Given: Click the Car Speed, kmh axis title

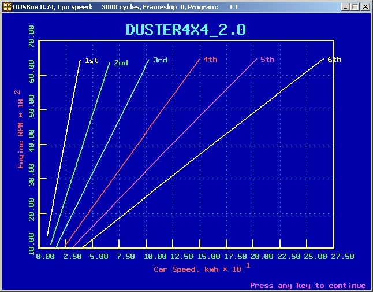Looking at the screenshot, I should [x=202, y=268].
